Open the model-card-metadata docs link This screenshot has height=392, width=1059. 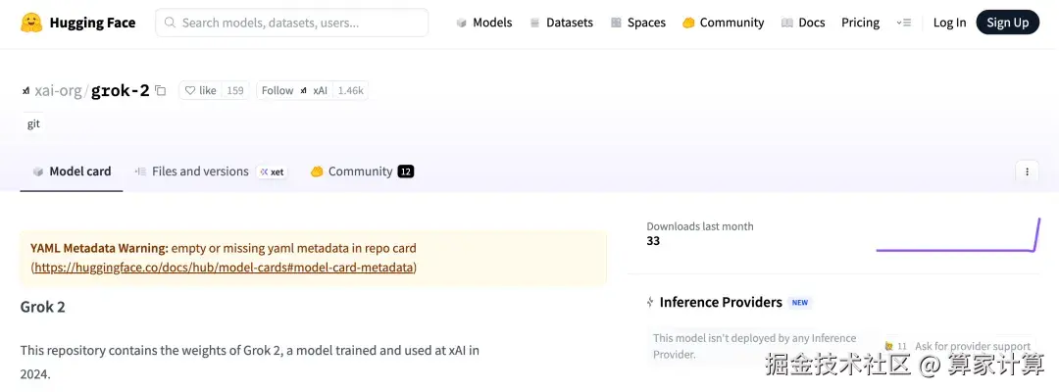coord(224,268)
